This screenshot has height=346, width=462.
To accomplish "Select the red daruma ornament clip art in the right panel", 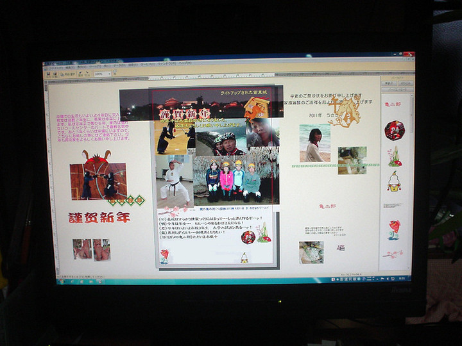I will [394, 130].
